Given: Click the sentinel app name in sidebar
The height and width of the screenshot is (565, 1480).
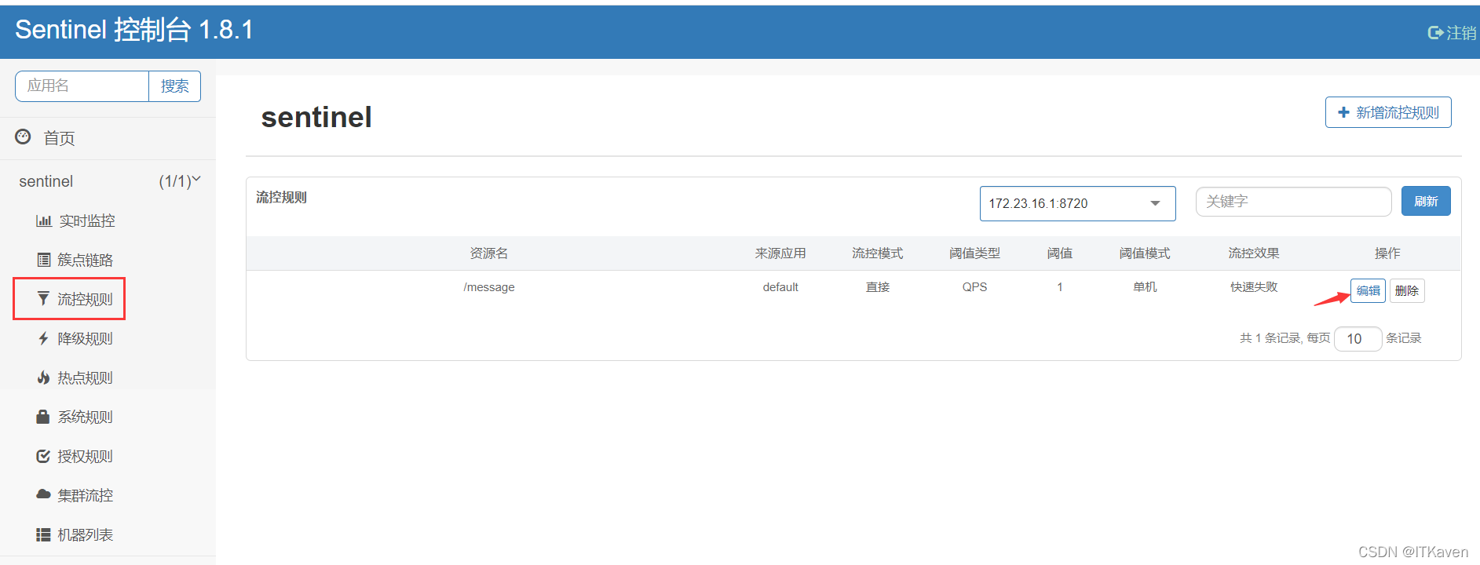Looking at the screenshot, I should click(x=46, y=181).
